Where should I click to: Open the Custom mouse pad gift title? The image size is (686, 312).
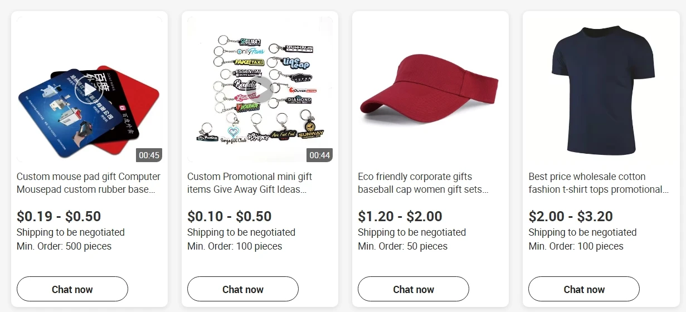pyautogui.click(x=89, y=183)
